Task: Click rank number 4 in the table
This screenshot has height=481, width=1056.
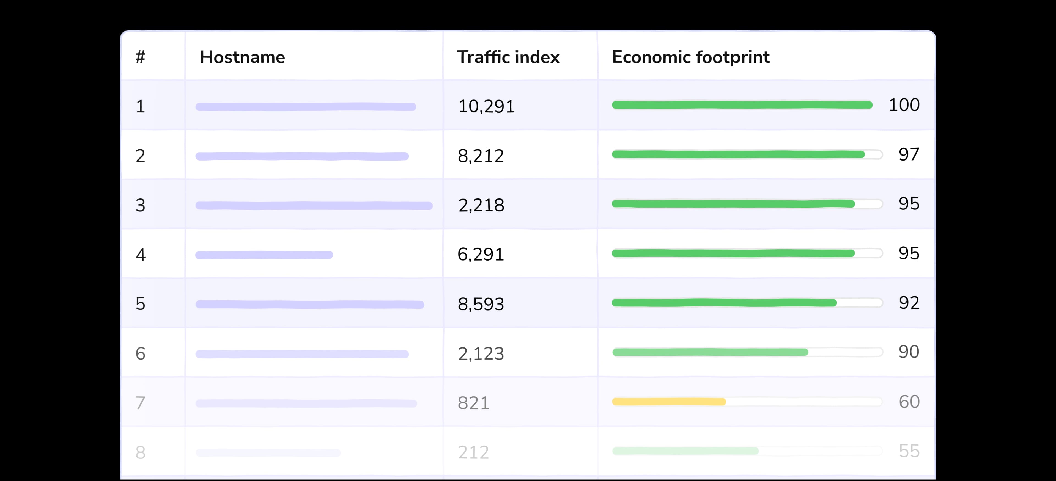Action: (x=141, y=255)
